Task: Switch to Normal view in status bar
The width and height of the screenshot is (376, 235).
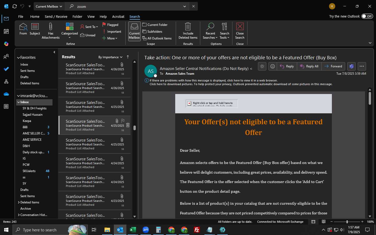Action: pos(313,222)
